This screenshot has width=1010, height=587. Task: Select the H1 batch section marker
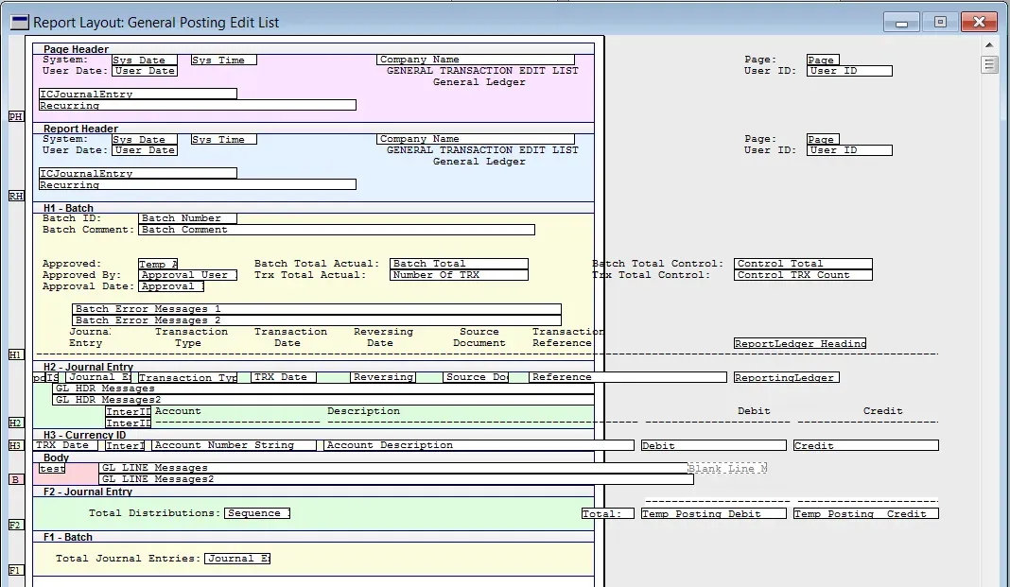pos(15,354)
